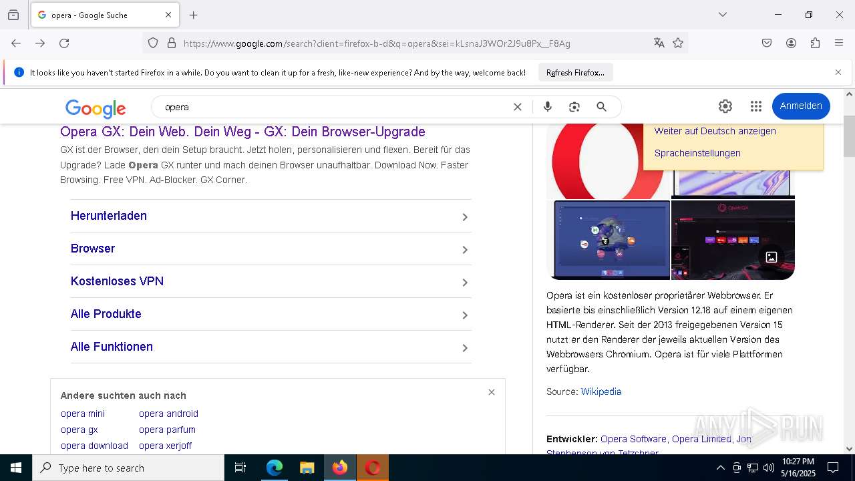Search for opera parfum suggestion
The height and width of the screenshot is (481, 855).
(x=167, y=430)
